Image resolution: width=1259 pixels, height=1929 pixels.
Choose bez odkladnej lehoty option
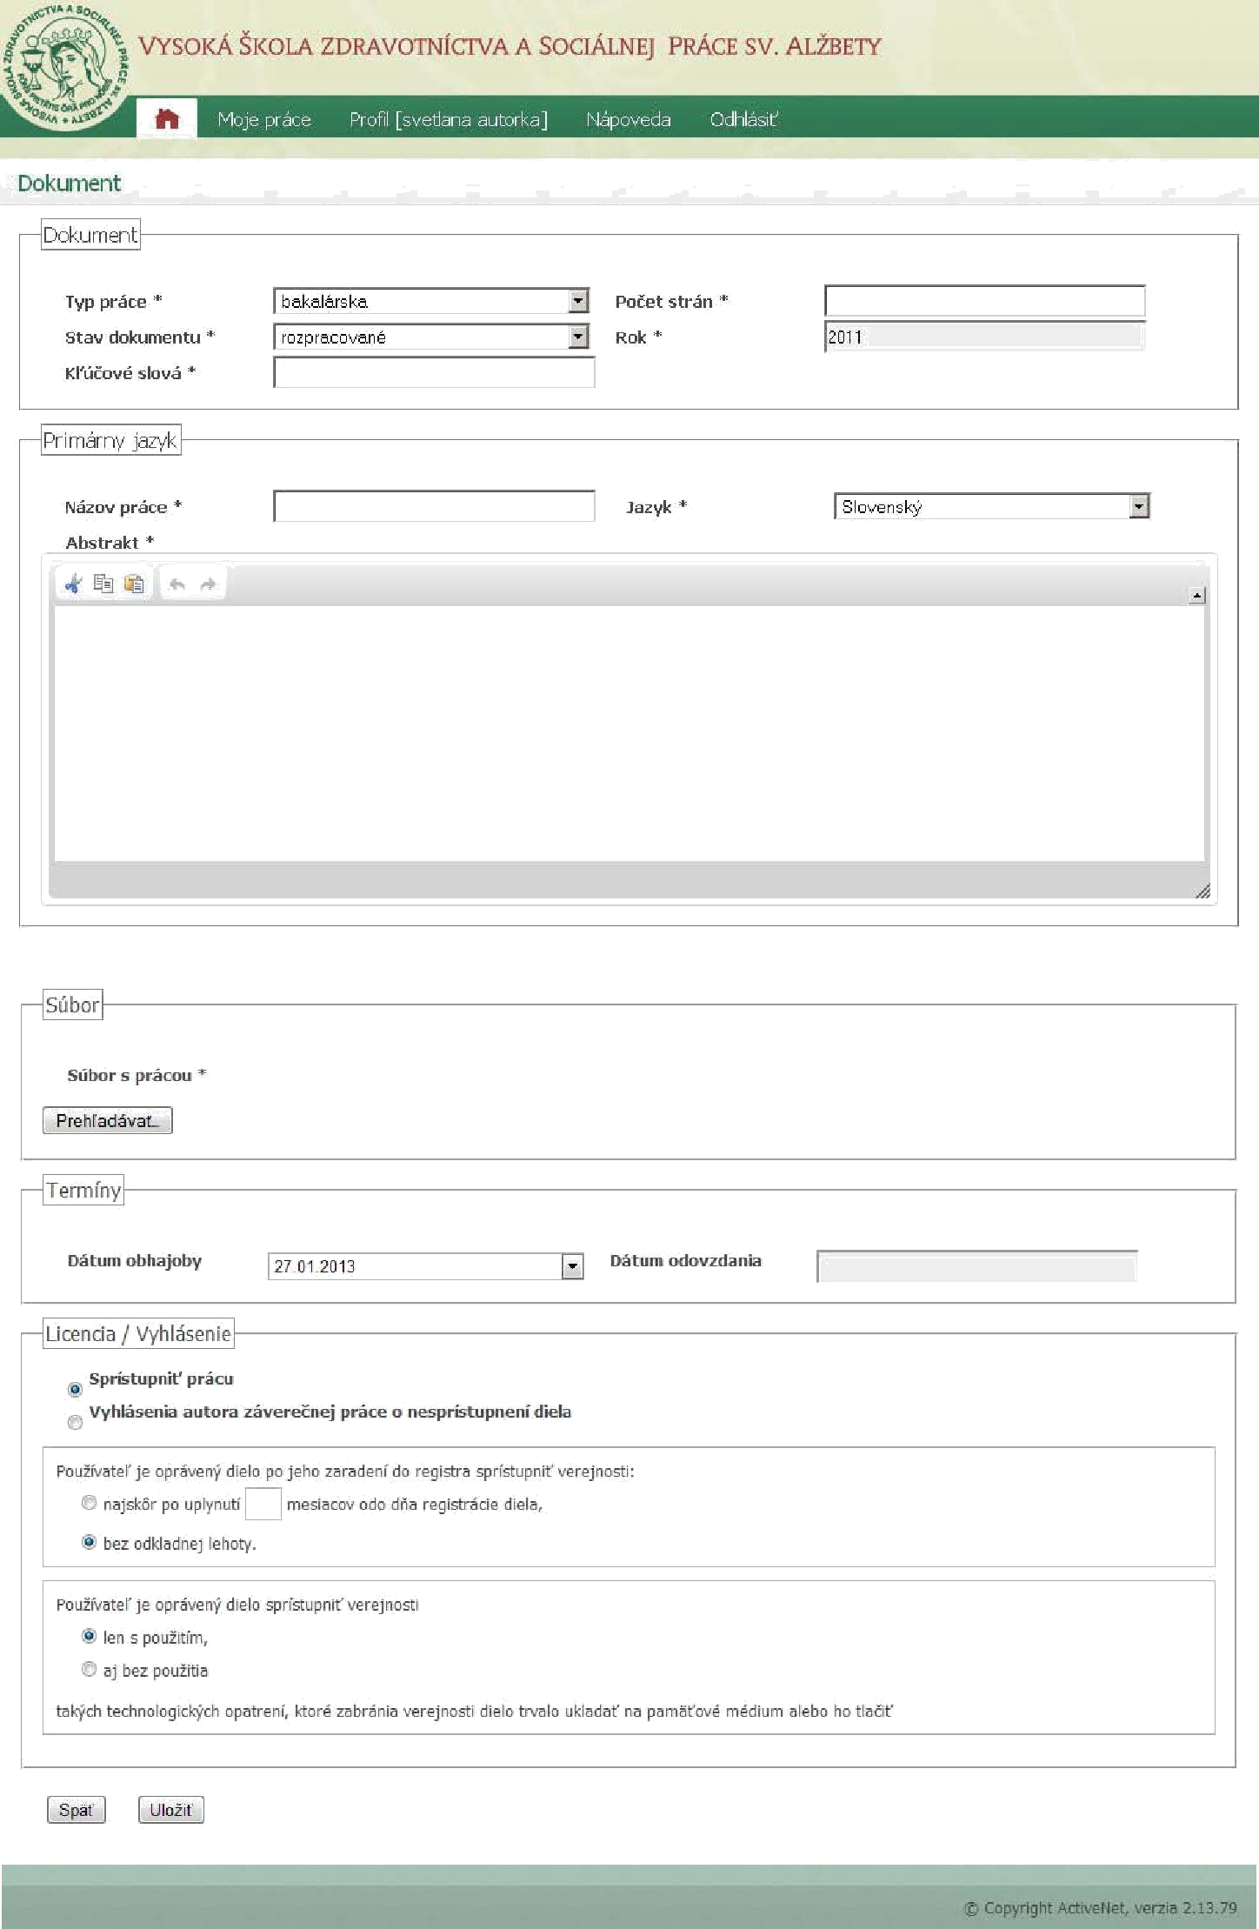pyautogui.click(x=89, y=1542)
